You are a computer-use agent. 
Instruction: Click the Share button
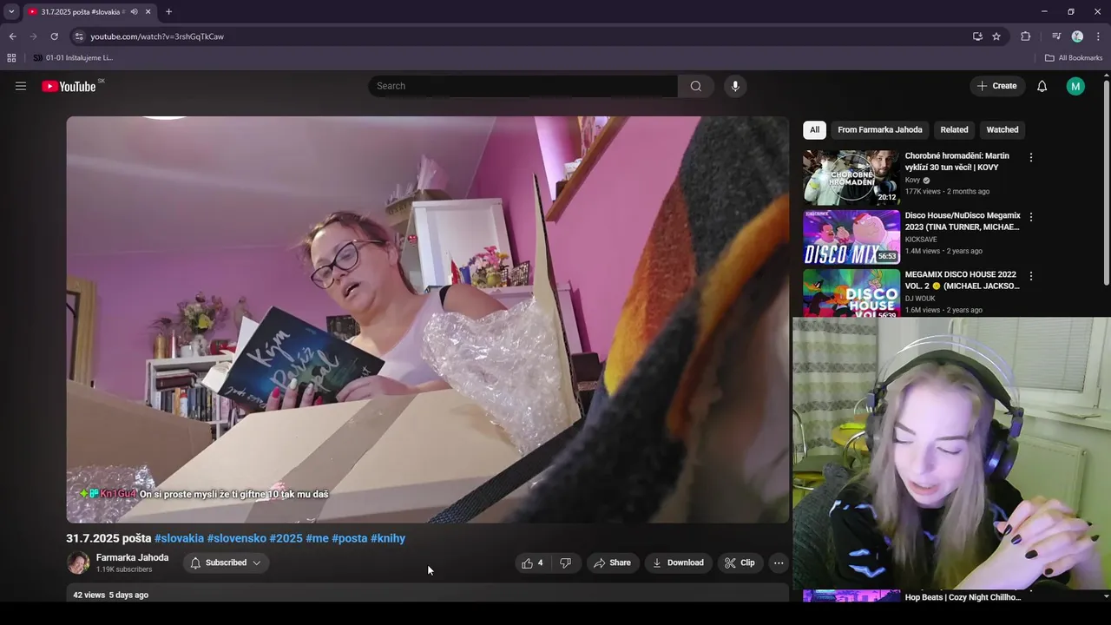pyautogui.click(x=612, y=562)
